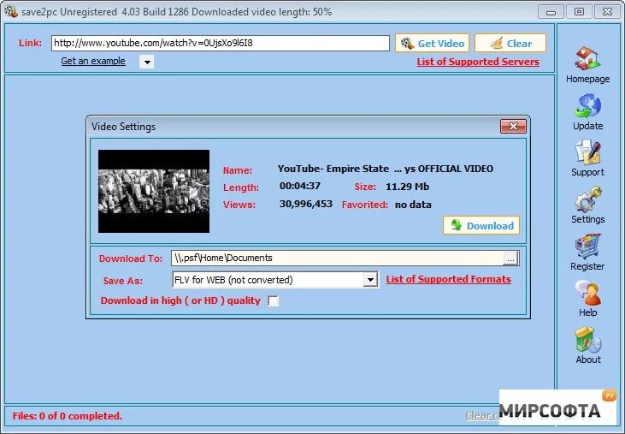Click the views count 30,996,453
The height and width of the screenshot is (434, 625).
click(306, 204)
